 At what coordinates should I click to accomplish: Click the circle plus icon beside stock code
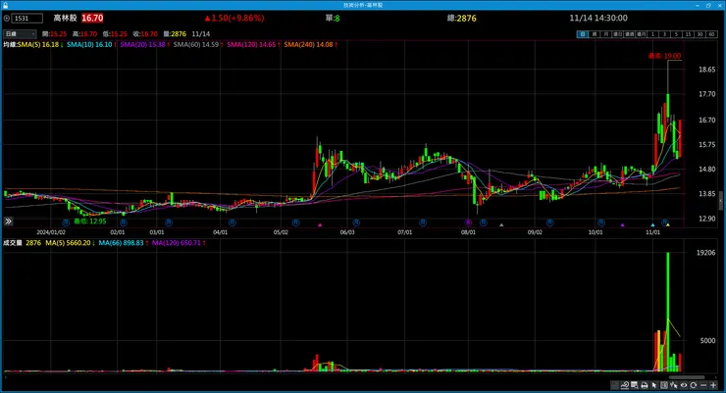7,19
